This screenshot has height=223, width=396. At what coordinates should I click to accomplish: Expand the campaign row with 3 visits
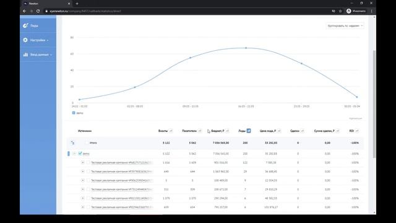pyautogui.click(x=82, y=180)
